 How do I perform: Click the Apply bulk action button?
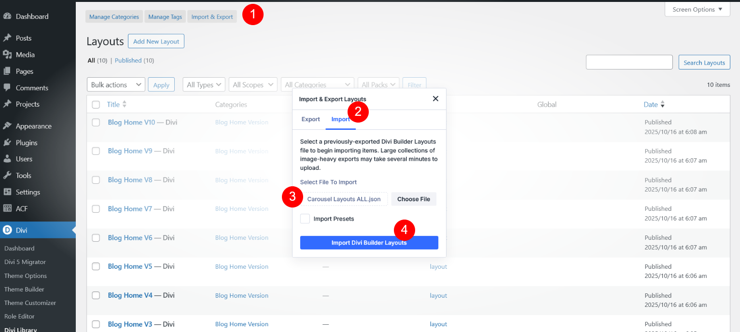[x=161, y=84]
